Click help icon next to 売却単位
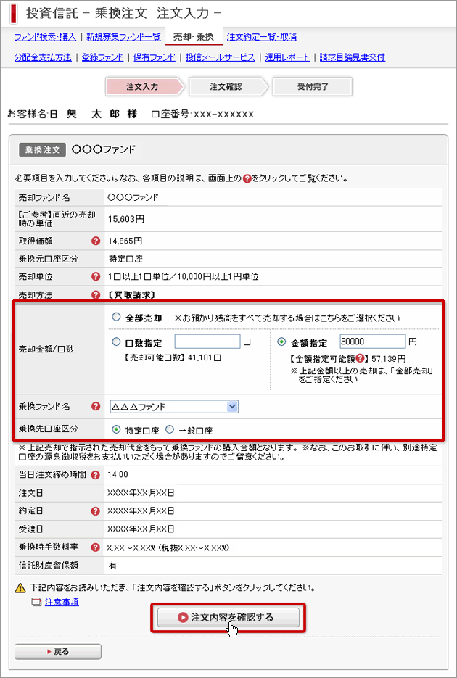The height and width of the screenshot is (678, 457). click(x=96, y=276)
